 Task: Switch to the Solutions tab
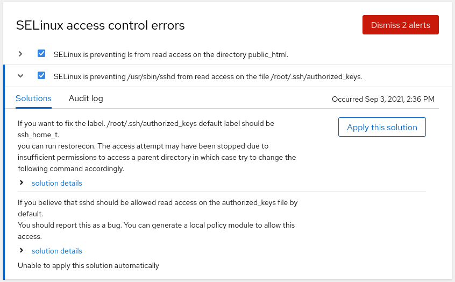(33, 98)
